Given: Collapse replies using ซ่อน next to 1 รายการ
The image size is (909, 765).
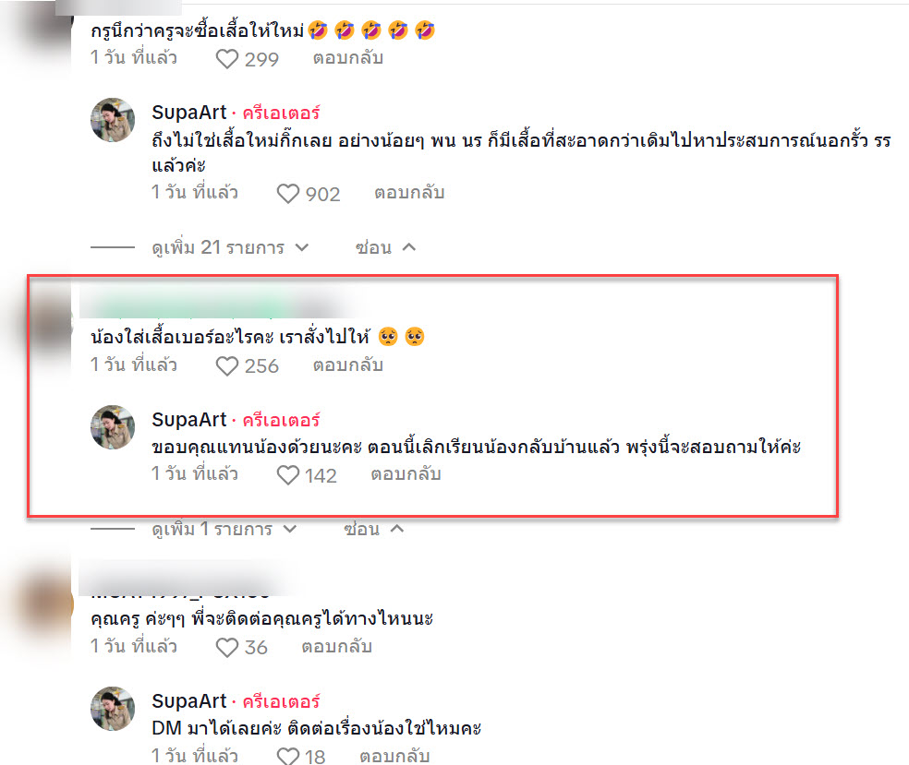Looking at the screenshot, I should (373, 529).
